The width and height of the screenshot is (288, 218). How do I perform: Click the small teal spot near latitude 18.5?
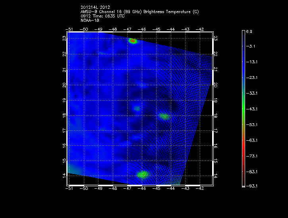click(137, 108)
